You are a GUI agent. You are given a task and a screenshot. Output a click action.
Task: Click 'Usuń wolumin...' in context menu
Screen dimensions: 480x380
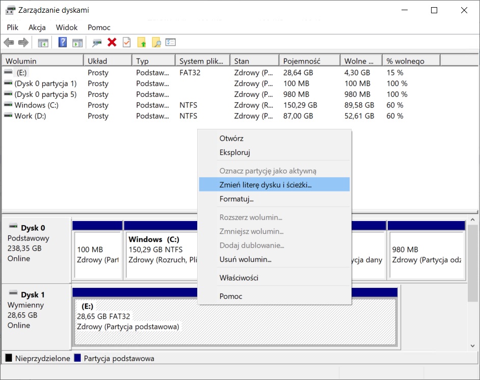click(245, 260)
